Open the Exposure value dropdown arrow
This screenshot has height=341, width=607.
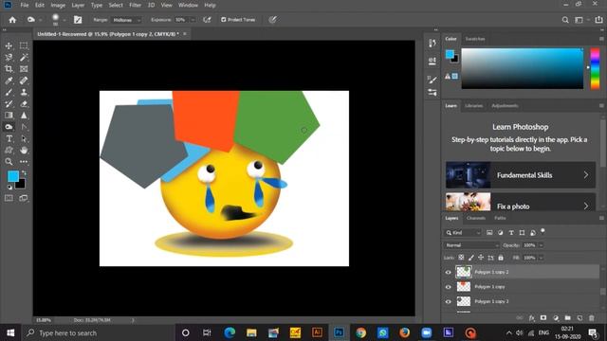point(193,20)
